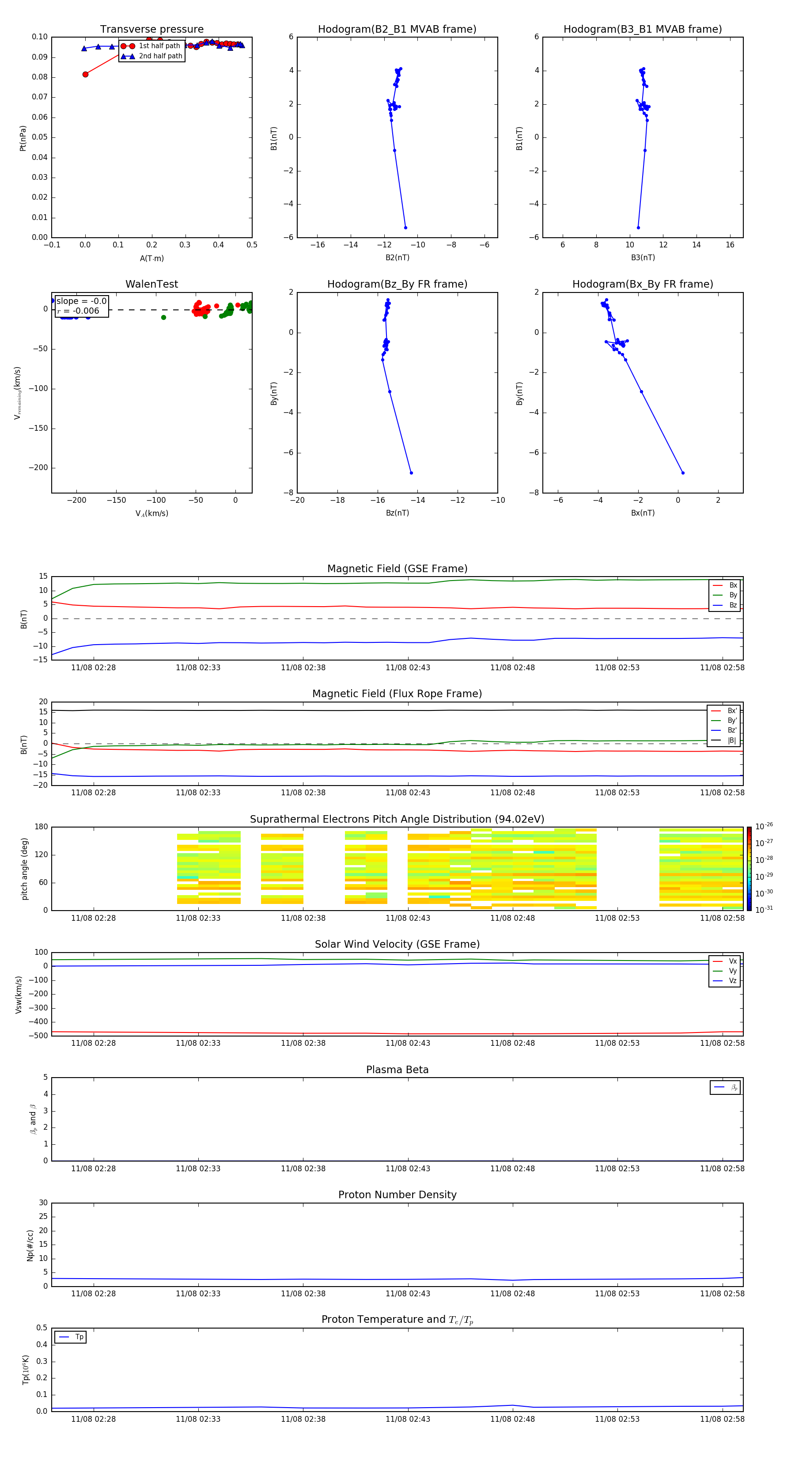Click the Vx entry in velocity legend
This screenshot has width=795, height=1458.
click(x=725, y=961)
